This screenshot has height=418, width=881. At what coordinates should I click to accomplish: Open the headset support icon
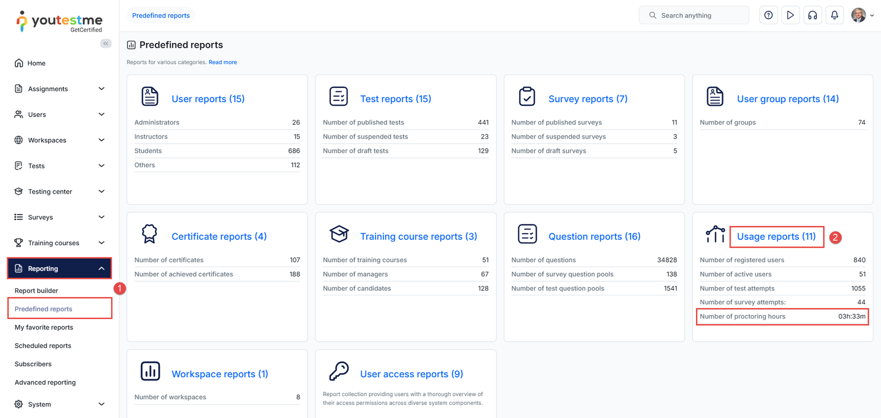[x=812, y=15]
